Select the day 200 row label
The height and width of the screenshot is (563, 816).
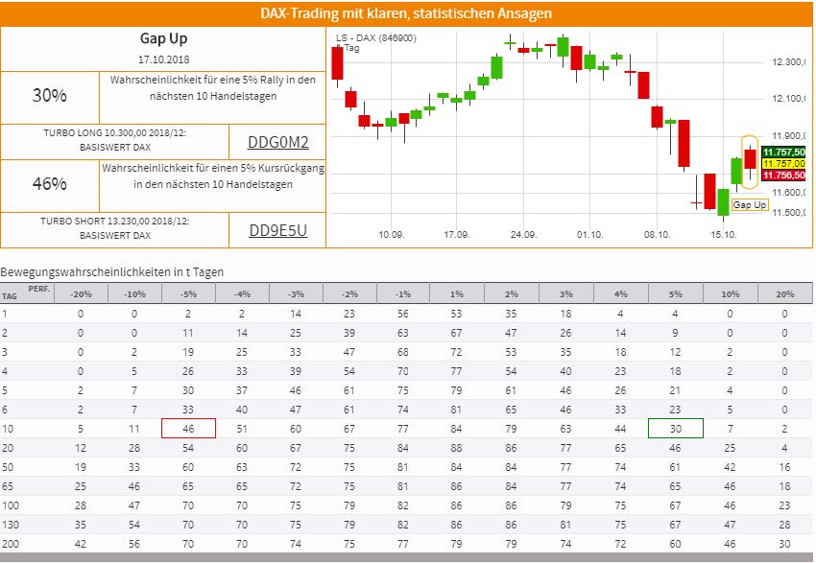(11, 544)
